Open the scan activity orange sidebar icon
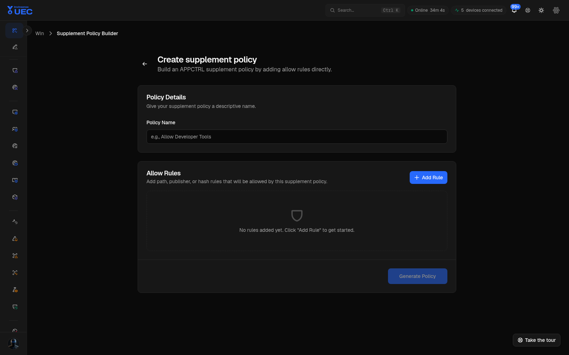Image resolution: width=569 pixels, height=355 pixels. [x=15, y=273]
